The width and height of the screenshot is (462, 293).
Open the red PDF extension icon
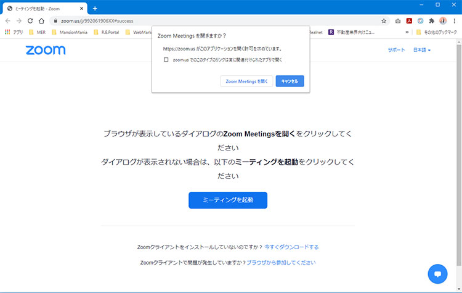409,20
